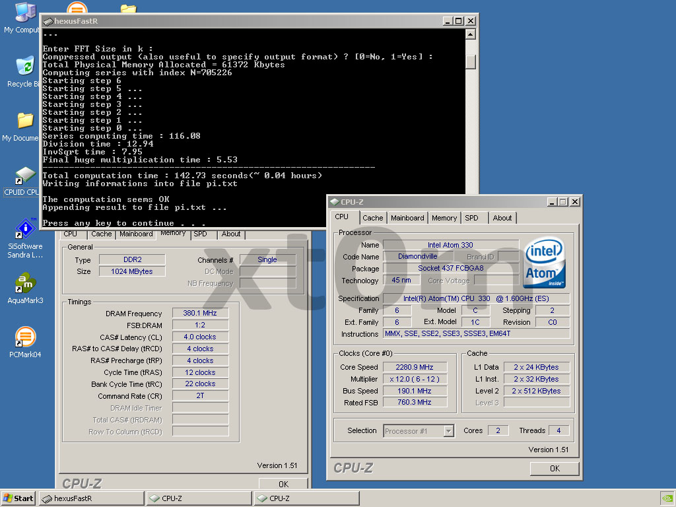Viewport: 676px width, 507px height.
Task: Click the Ext. Model value 1C
Action: pyautogui.click(x=475, y=322)
